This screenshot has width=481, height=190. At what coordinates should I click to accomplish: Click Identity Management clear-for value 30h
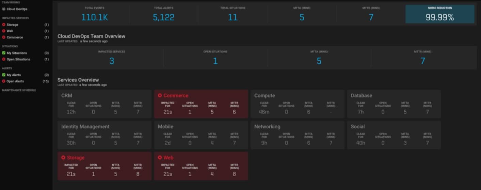tap(71, 143)
